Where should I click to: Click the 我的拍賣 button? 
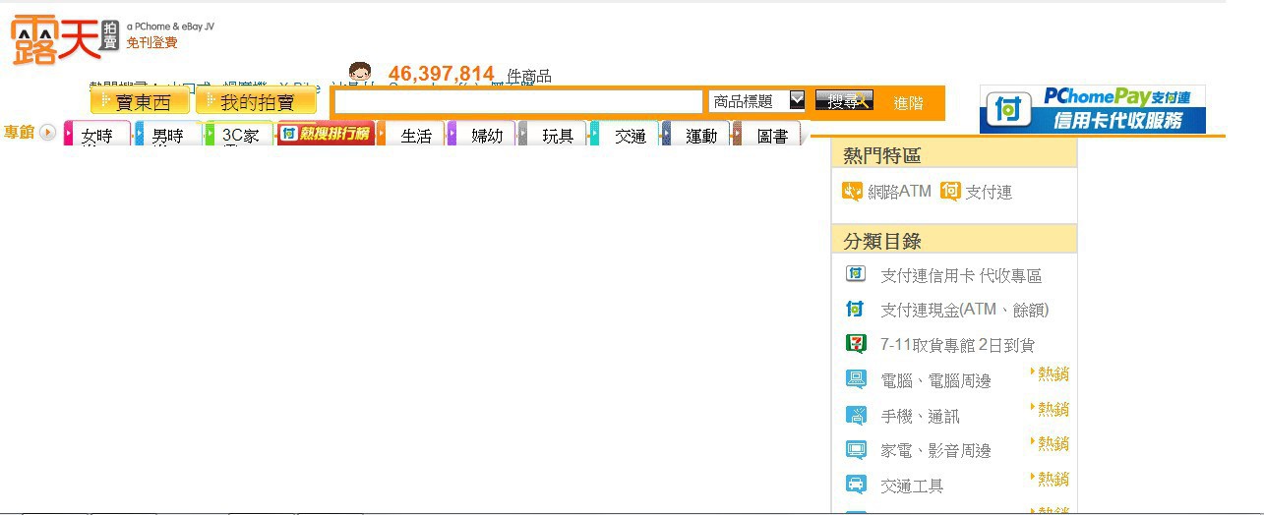256,101
